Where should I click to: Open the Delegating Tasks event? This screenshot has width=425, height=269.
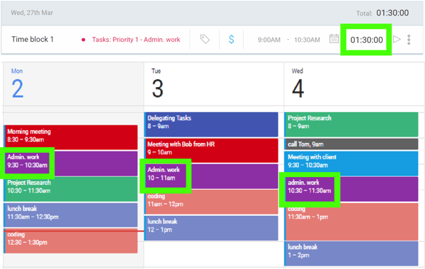click(211, 125)
